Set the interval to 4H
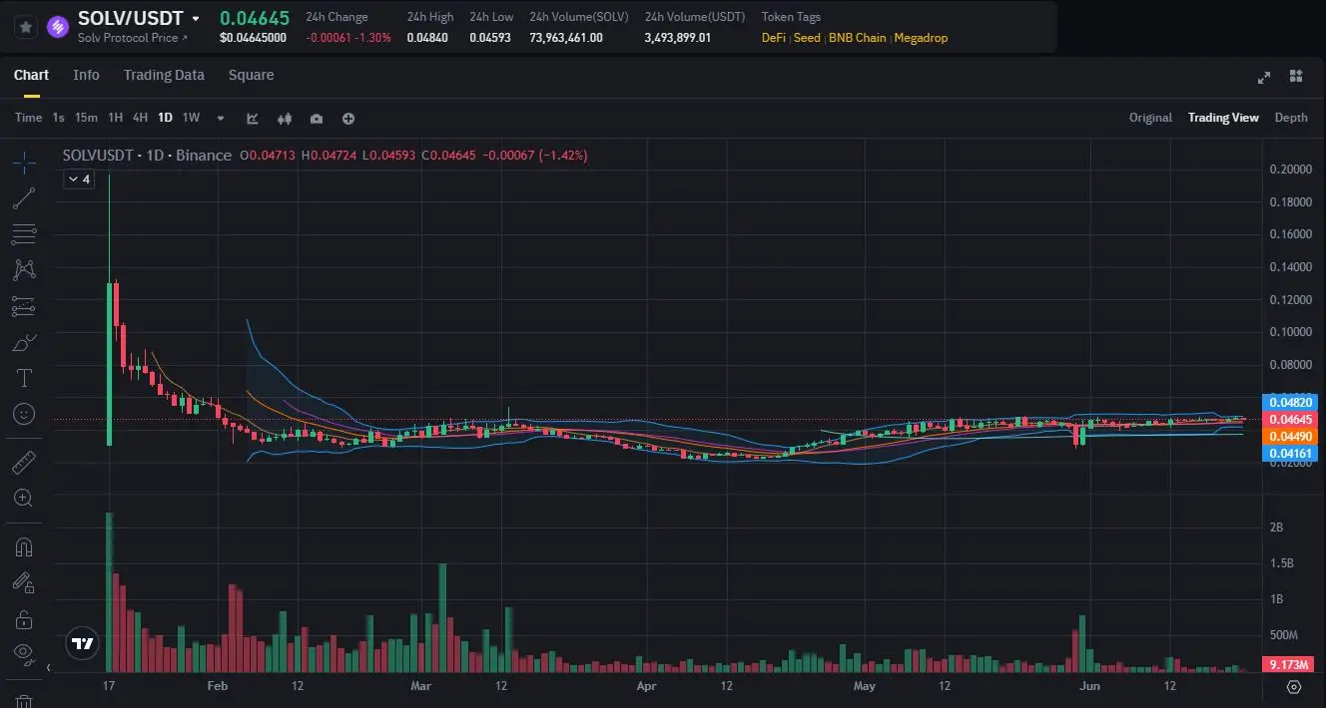This screenshot has width=1326, height=708. click(x=140, y=118)
